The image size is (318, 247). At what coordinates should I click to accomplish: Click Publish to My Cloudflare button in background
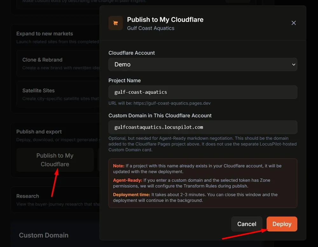55,160
